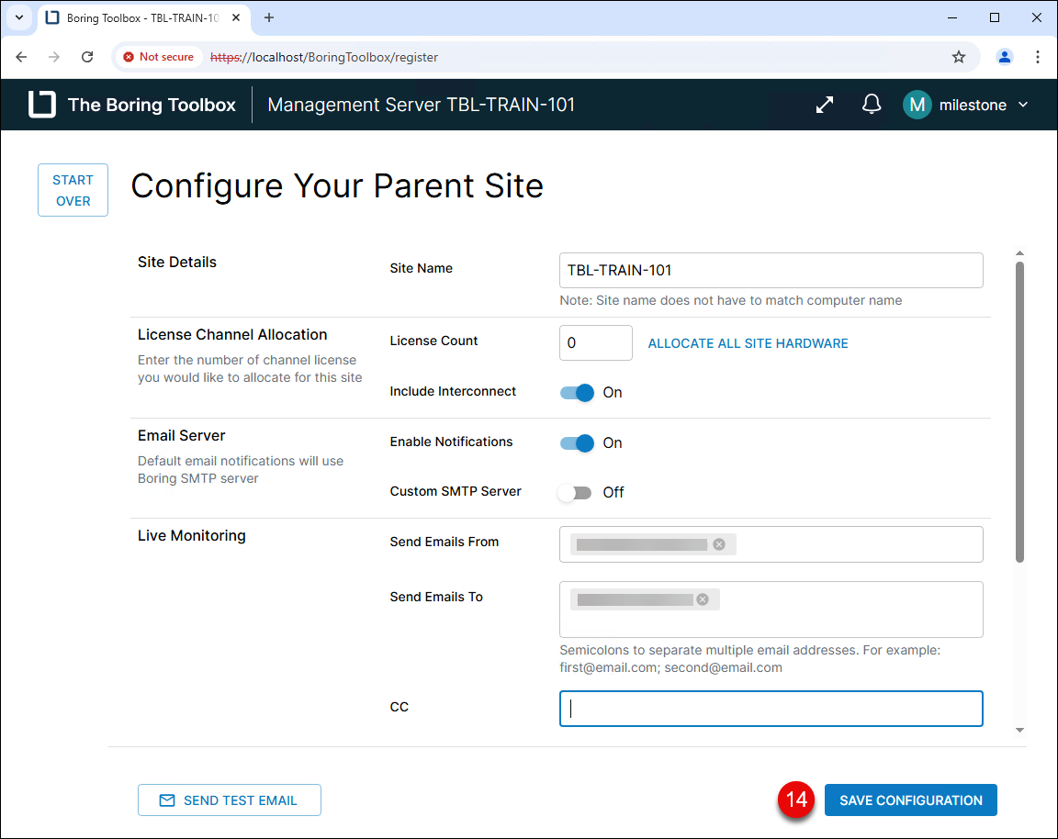Remove the Send Emails From address chip
Image resolution: width=1058 pixels, height=839 pixels.
(719, 544)
